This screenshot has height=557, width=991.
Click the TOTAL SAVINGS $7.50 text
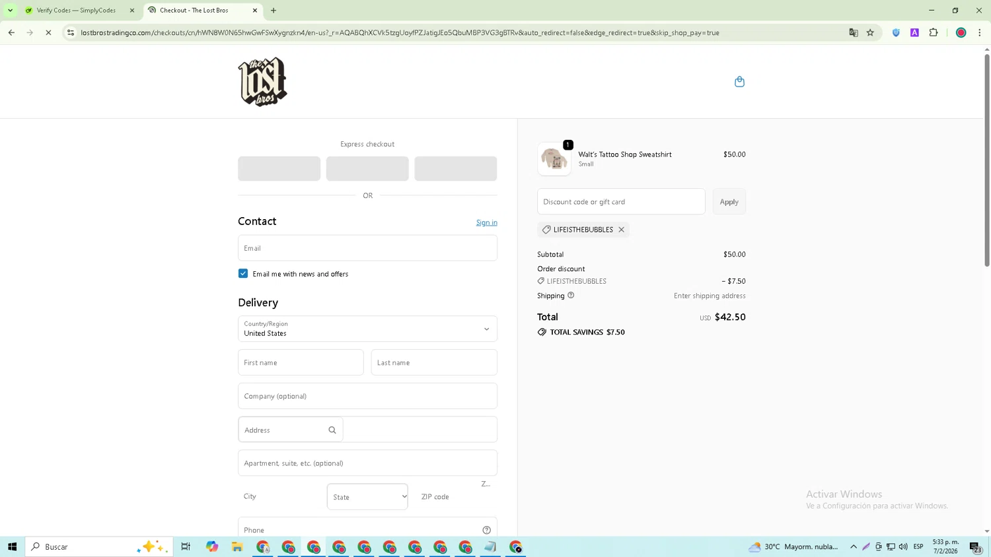[x=587, y=332]
